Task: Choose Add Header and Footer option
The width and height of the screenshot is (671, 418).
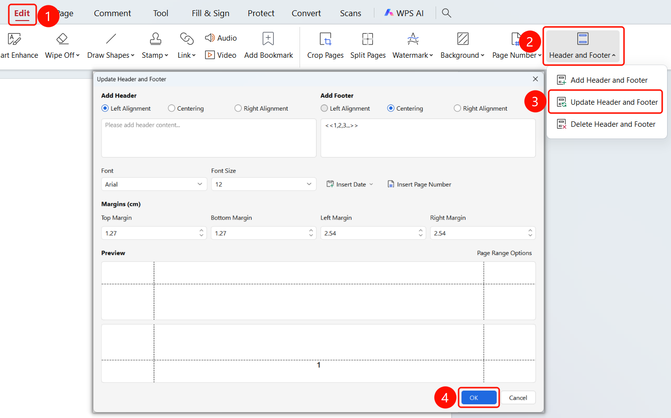Action: pyautogui.click(x=607, y=80)
